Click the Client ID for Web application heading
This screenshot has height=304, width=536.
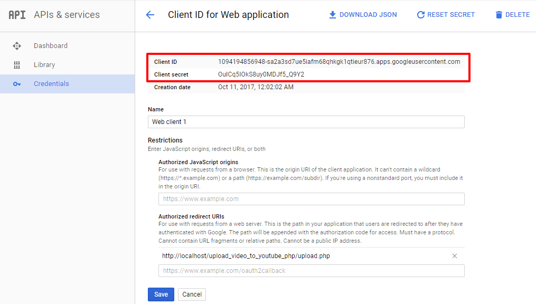tap(228, 15)
